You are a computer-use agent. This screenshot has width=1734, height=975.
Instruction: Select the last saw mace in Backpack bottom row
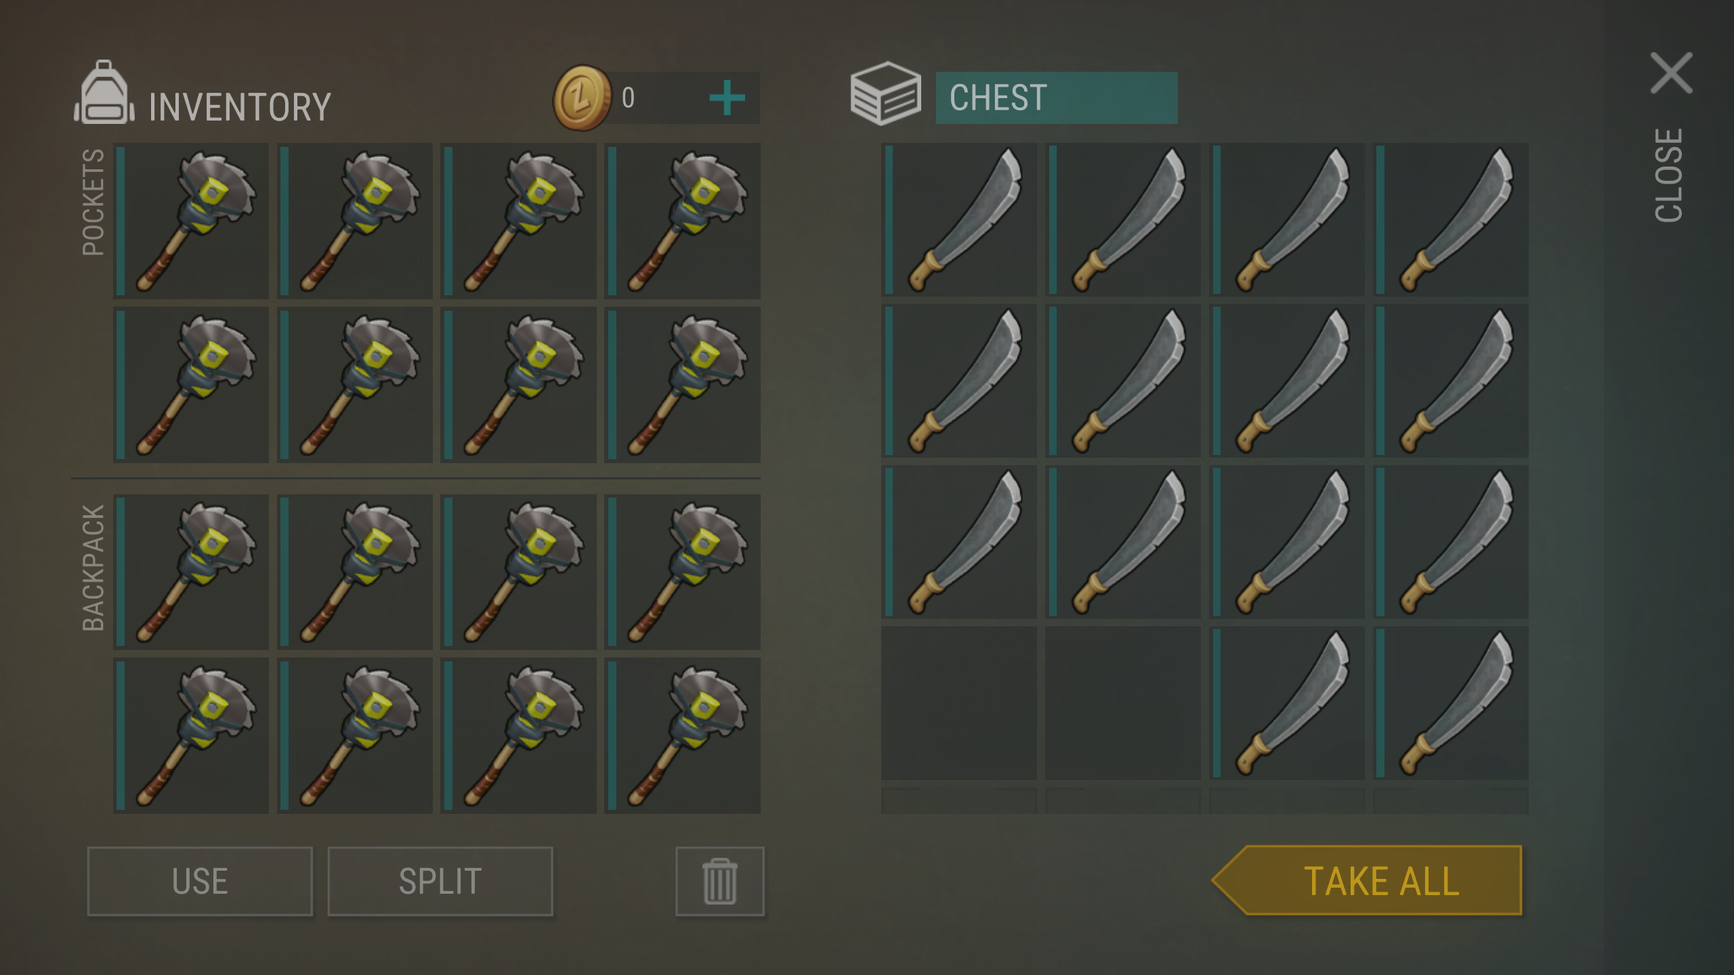point(682,735)
